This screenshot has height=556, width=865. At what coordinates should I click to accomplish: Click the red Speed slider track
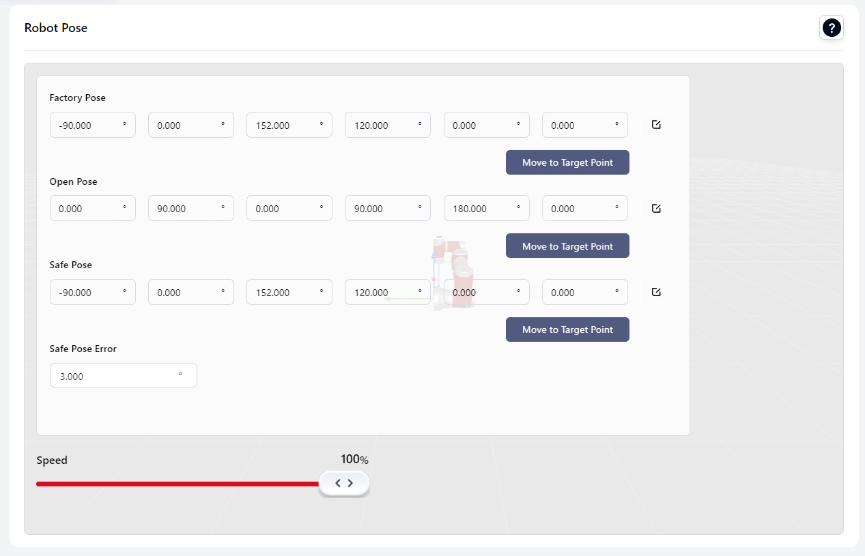(178, 484)
